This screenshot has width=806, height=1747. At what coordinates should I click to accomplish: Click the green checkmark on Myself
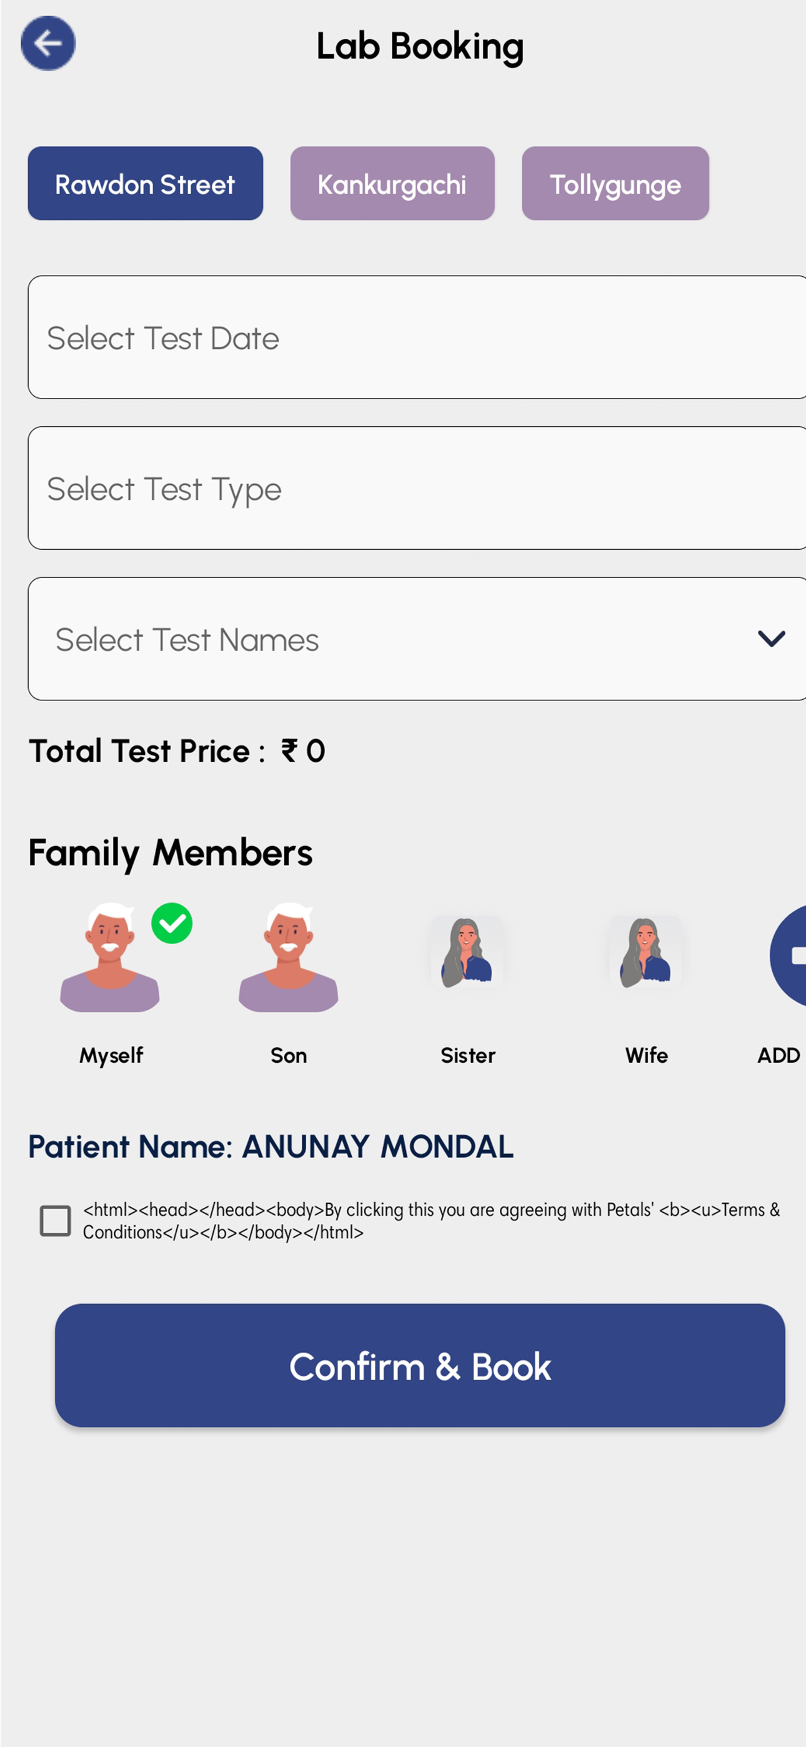coord(172,923)
